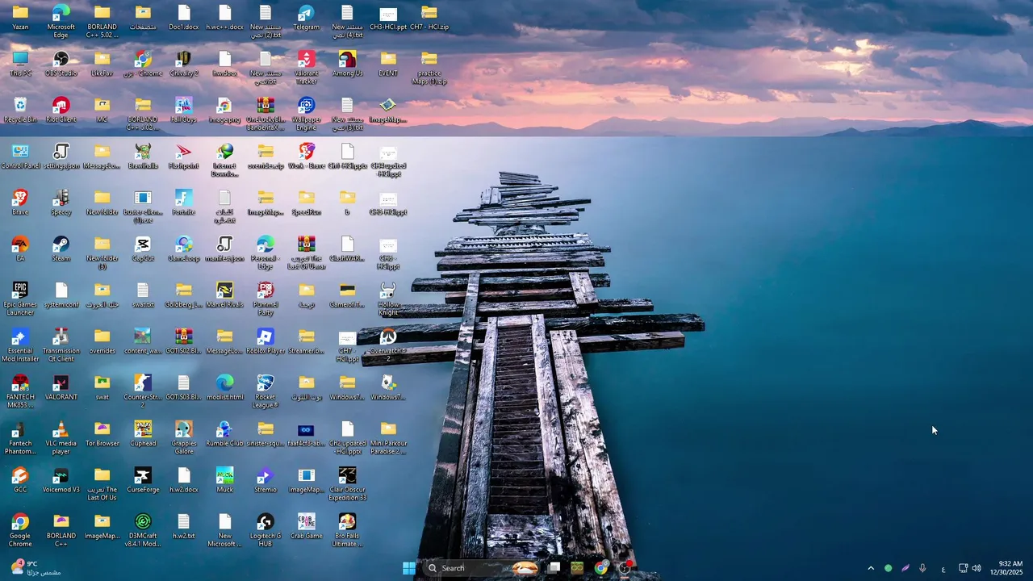Select the Riot Client desktop icon
This screenshot has height=581, width=1033.
coord(61,110)
